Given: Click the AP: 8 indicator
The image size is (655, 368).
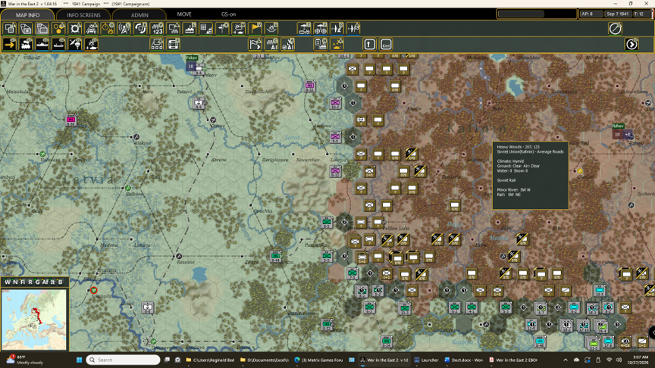Looking at the screenshot, I should tap(591, 14).
